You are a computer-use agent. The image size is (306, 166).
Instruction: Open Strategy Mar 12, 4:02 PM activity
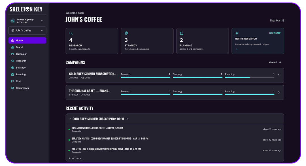tap(106, 149)
